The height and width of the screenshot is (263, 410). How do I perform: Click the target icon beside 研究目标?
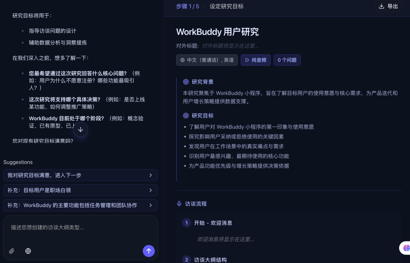186,116
